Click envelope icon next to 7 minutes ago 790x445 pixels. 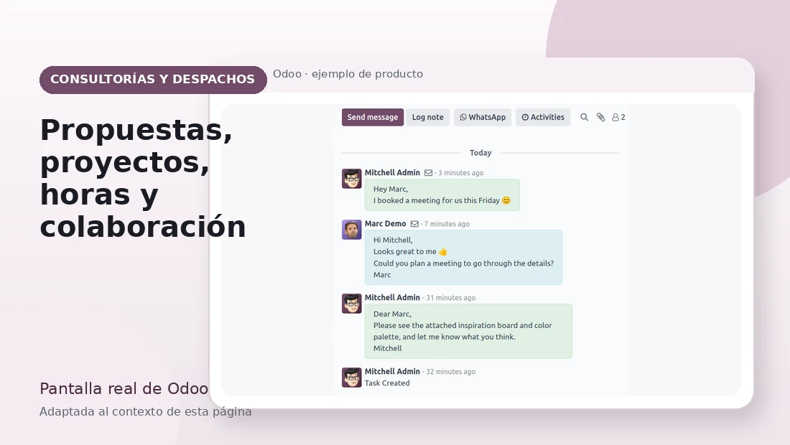[414, 224]
